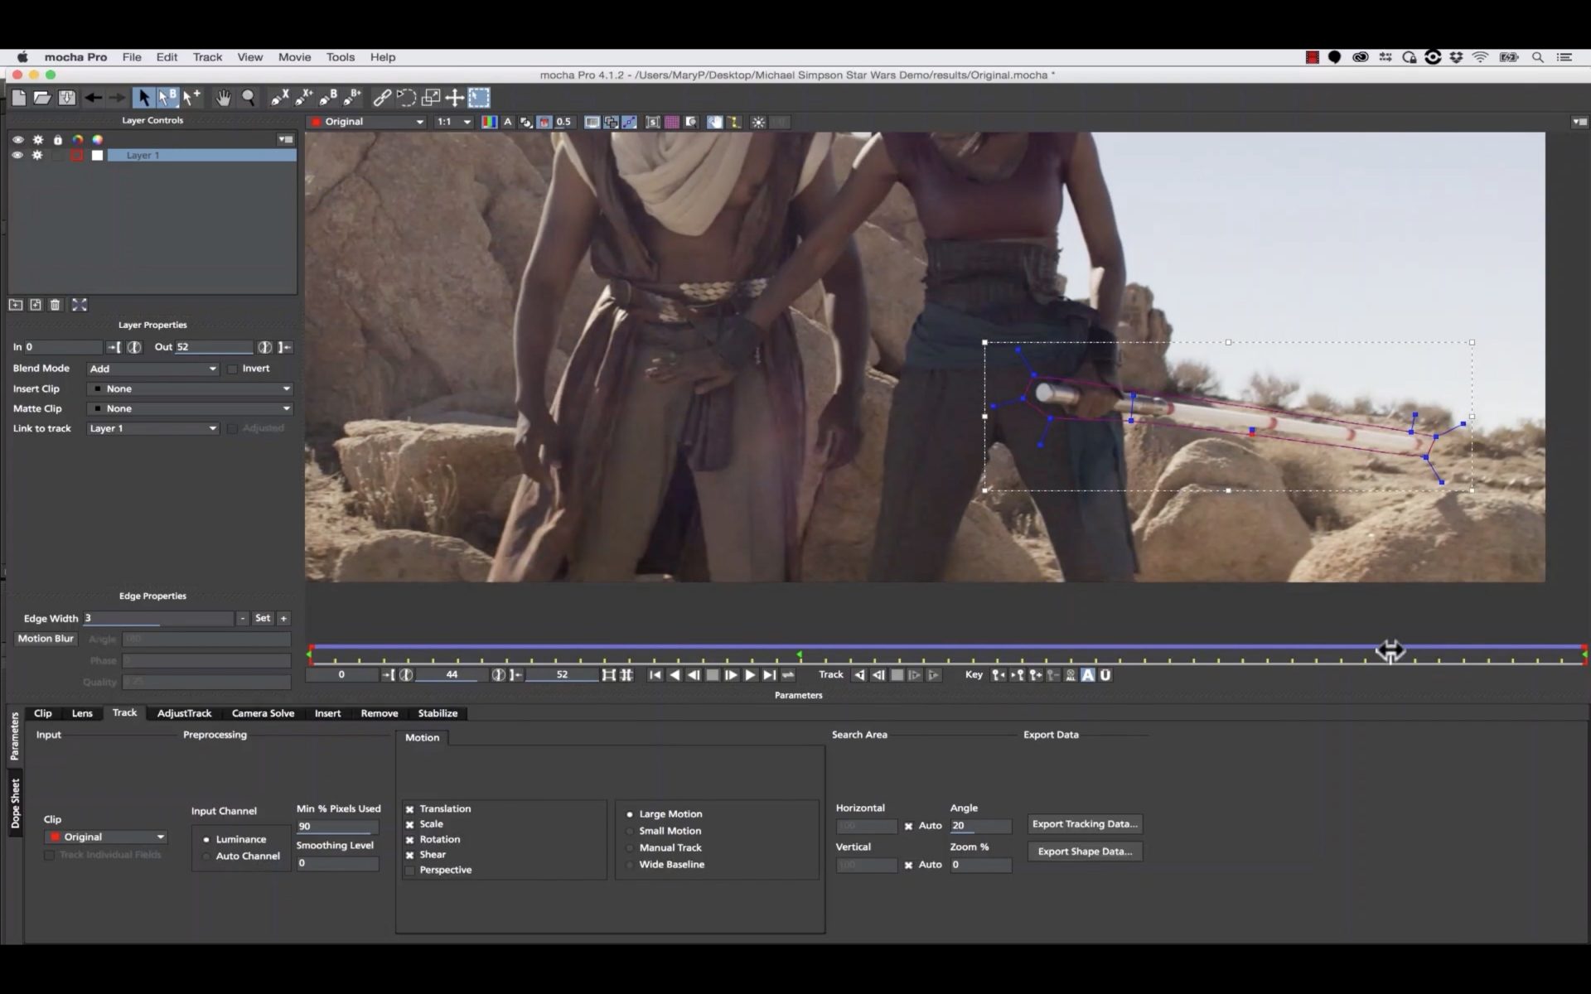Viewport: 1591px width, 994px height.
Task: Enable the Perspective motion option
Action: point(409,871)
